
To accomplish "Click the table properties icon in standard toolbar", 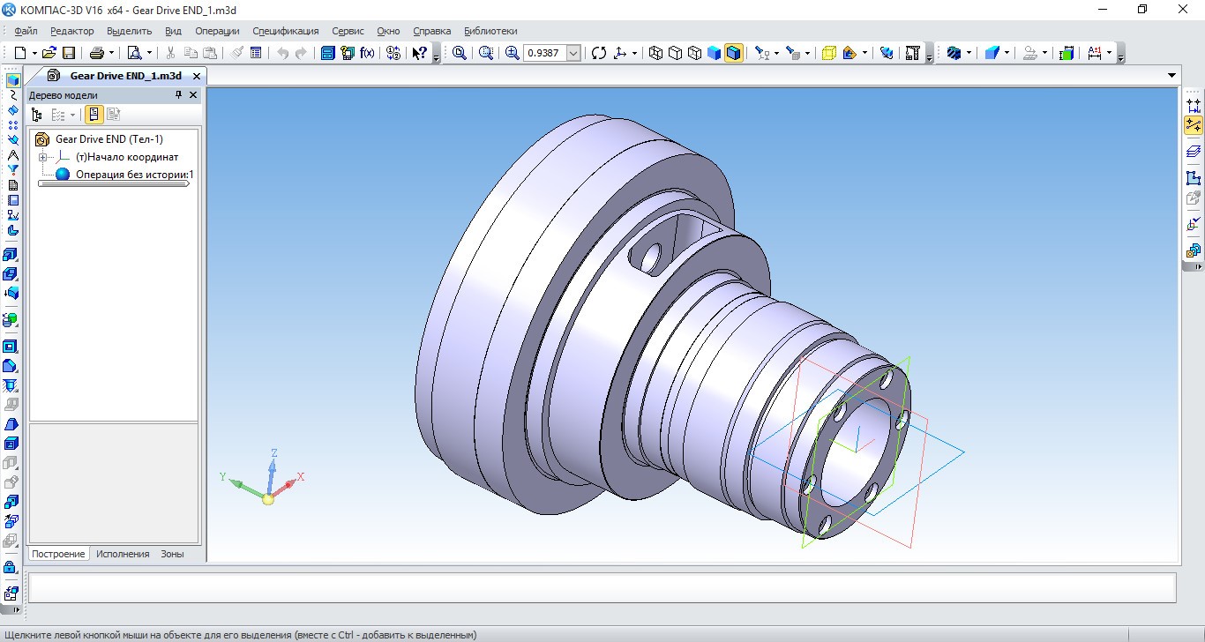I will click(x=256, y=53).
